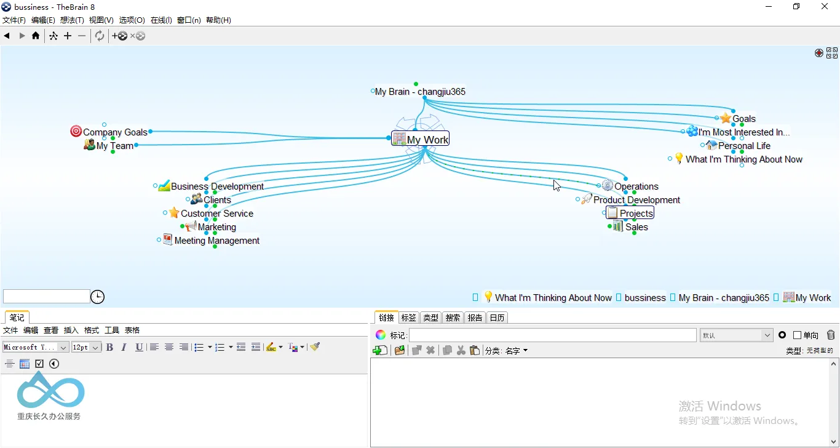Click the add-brain plus globe icon
The height and width of the screenshot is (448, 840).
point(119,36)
